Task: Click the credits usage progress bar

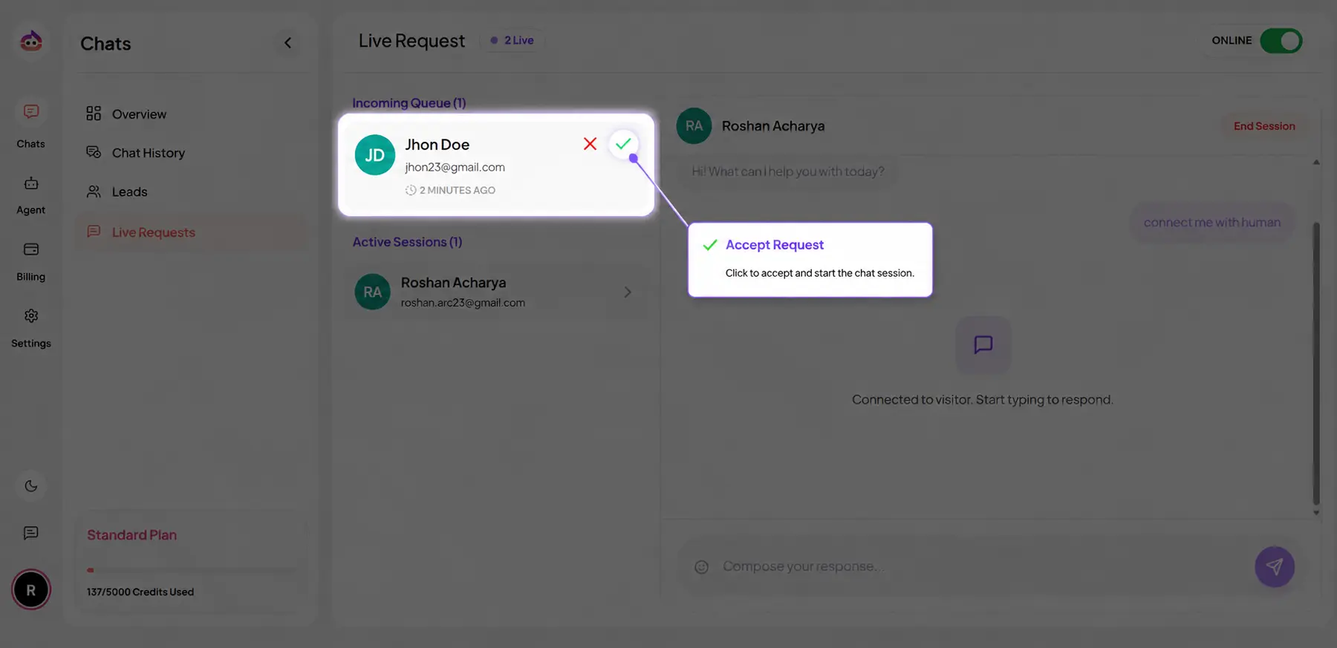Action: (x=192, y=570)
